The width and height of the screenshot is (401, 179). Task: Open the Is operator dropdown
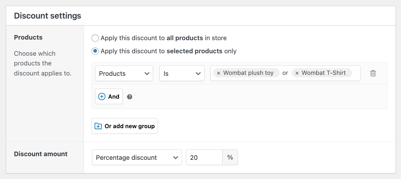click(x=182, y=73)
